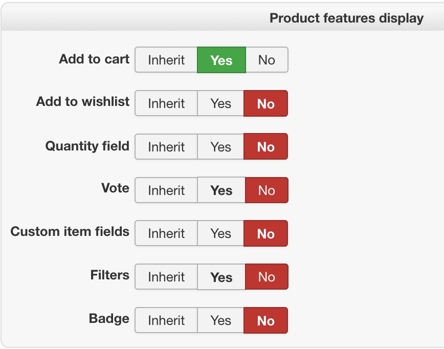Set Badge to Inherit
This screenshot has height=349, width=444.
(166, 320)
